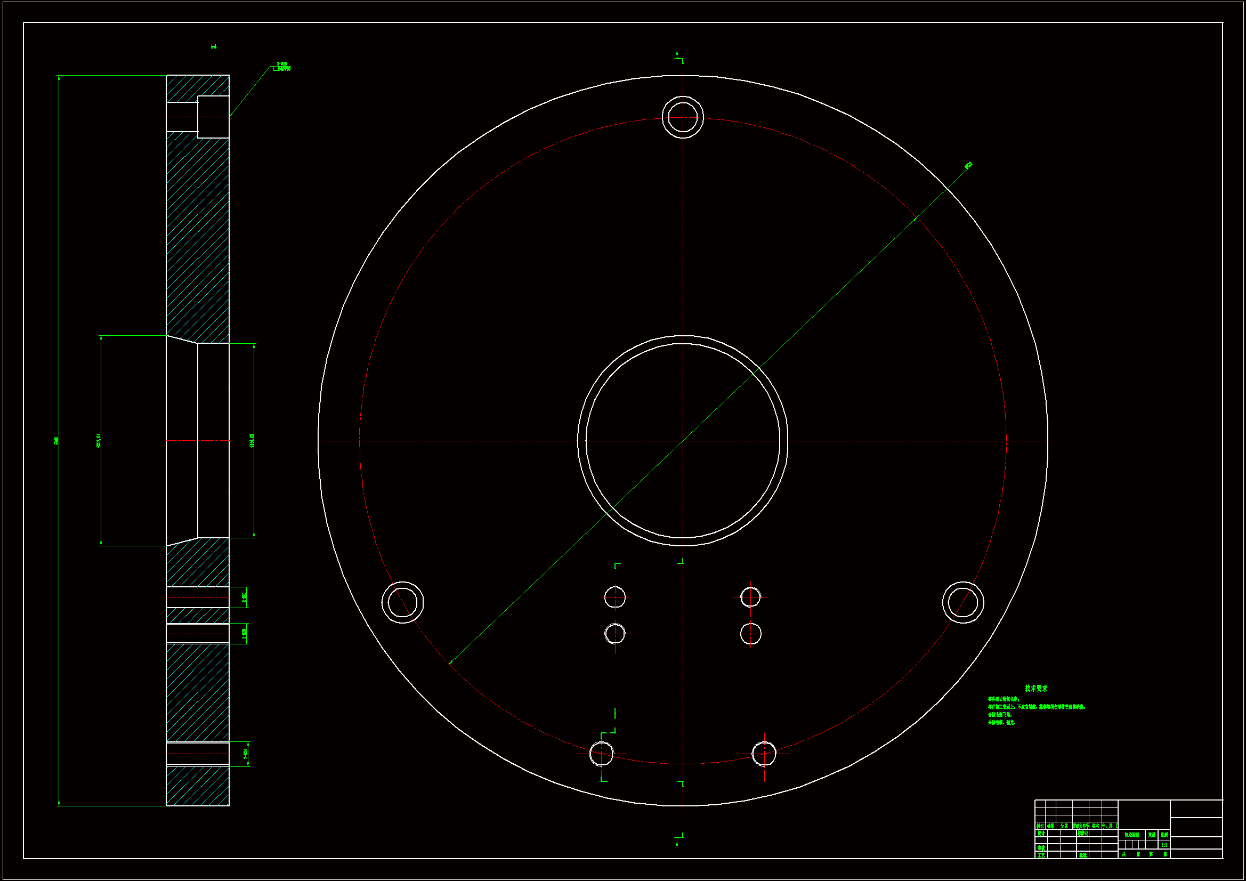Click the bore dimension text right of section view

click(251, 440)
